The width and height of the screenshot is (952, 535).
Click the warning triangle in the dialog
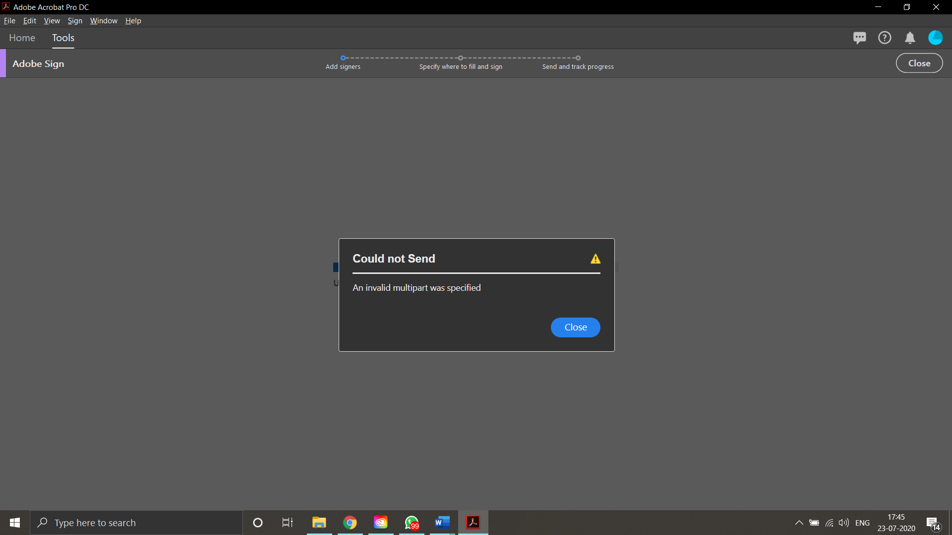pos(595,258)
